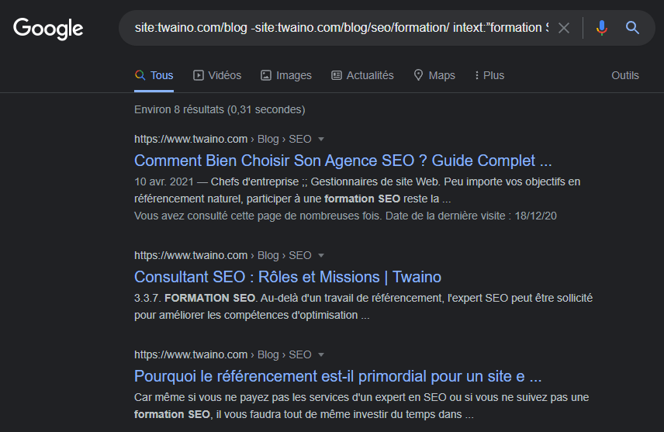Expand dropdown arrow beside third result URL
This screenshot has width=664, height=432.
pyautogui.click(x=321, y=354)
